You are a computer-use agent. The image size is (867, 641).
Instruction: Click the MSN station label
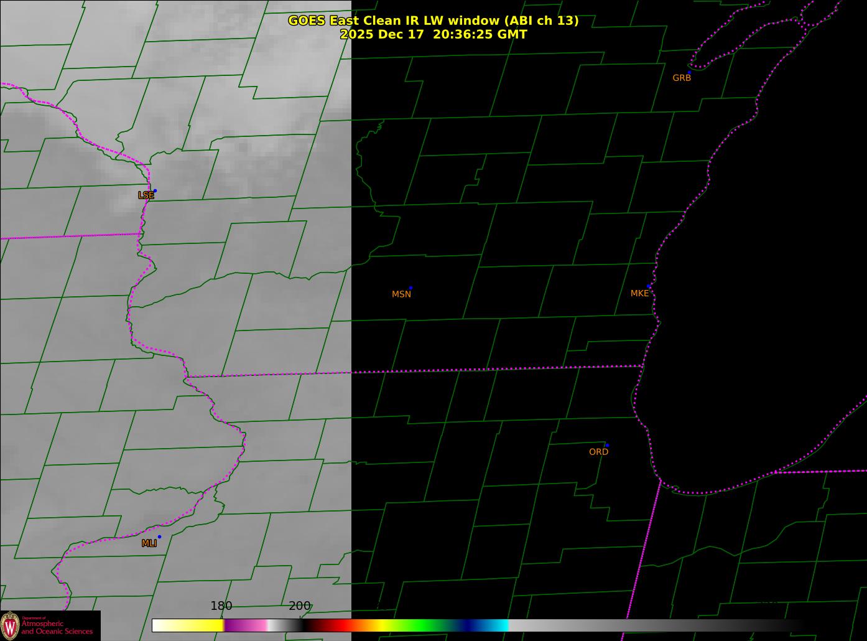point(401,294)
